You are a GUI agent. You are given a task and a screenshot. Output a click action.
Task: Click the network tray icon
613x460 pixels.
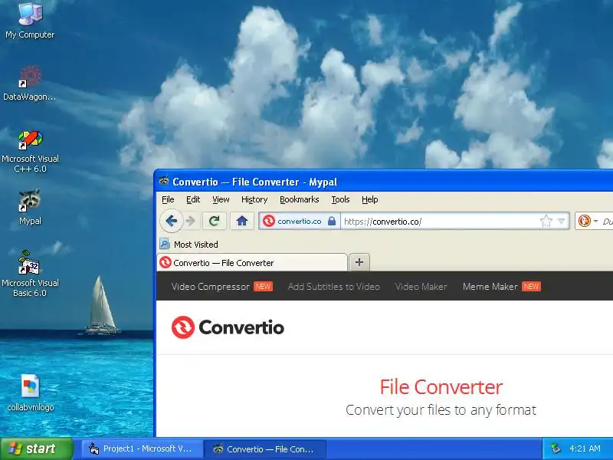[x=556, y=449]
